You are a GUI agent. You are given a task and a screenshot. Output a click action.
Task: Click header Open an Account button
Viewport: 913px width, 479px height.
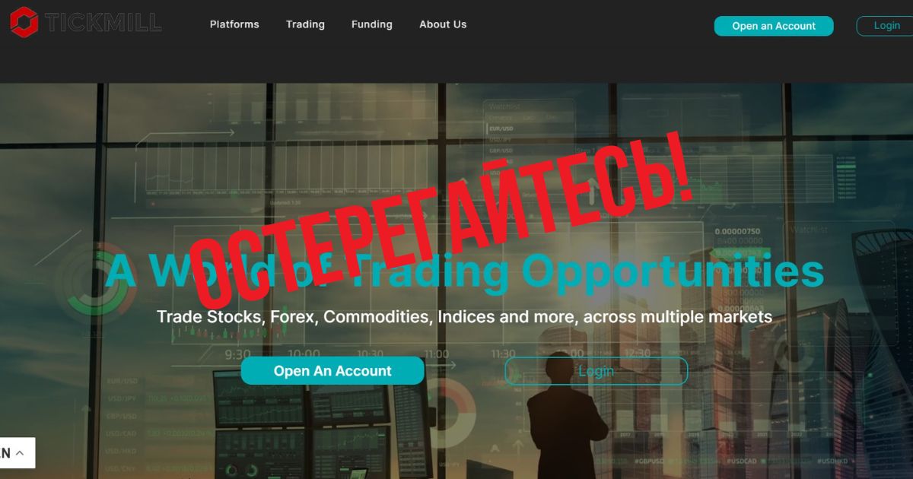tap(774, 26)
